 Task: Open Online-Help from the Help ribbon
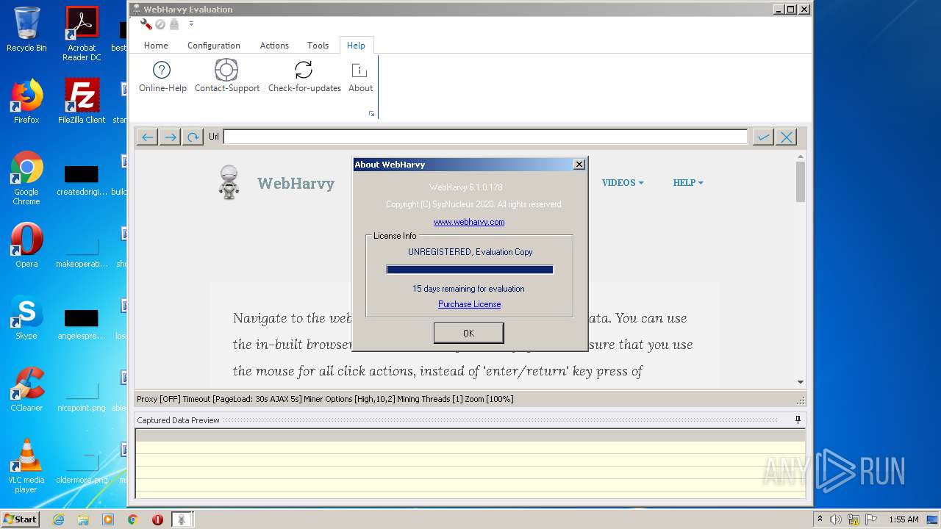(162, 76)
